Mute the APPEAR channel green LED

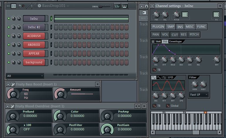point(9,54)
